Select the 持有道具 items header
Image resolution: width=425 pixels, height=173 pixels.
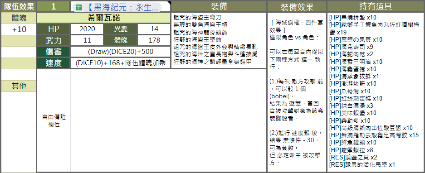click(376, 6)
